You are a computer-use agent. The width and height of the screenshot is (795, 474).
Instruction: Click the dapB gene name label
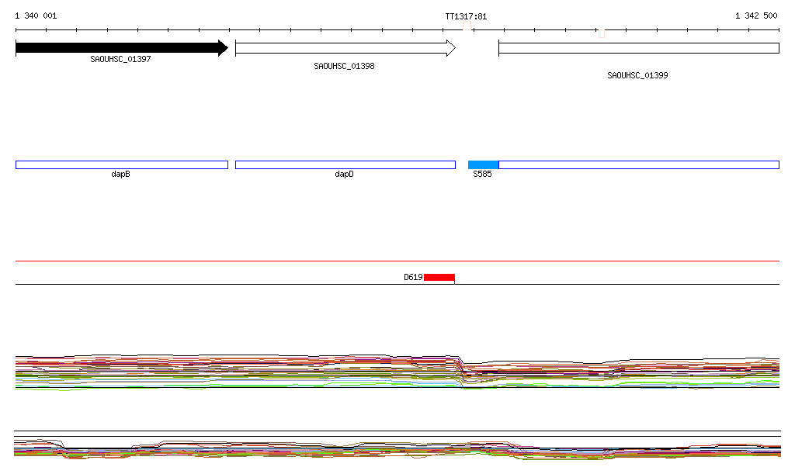(120, 175)
